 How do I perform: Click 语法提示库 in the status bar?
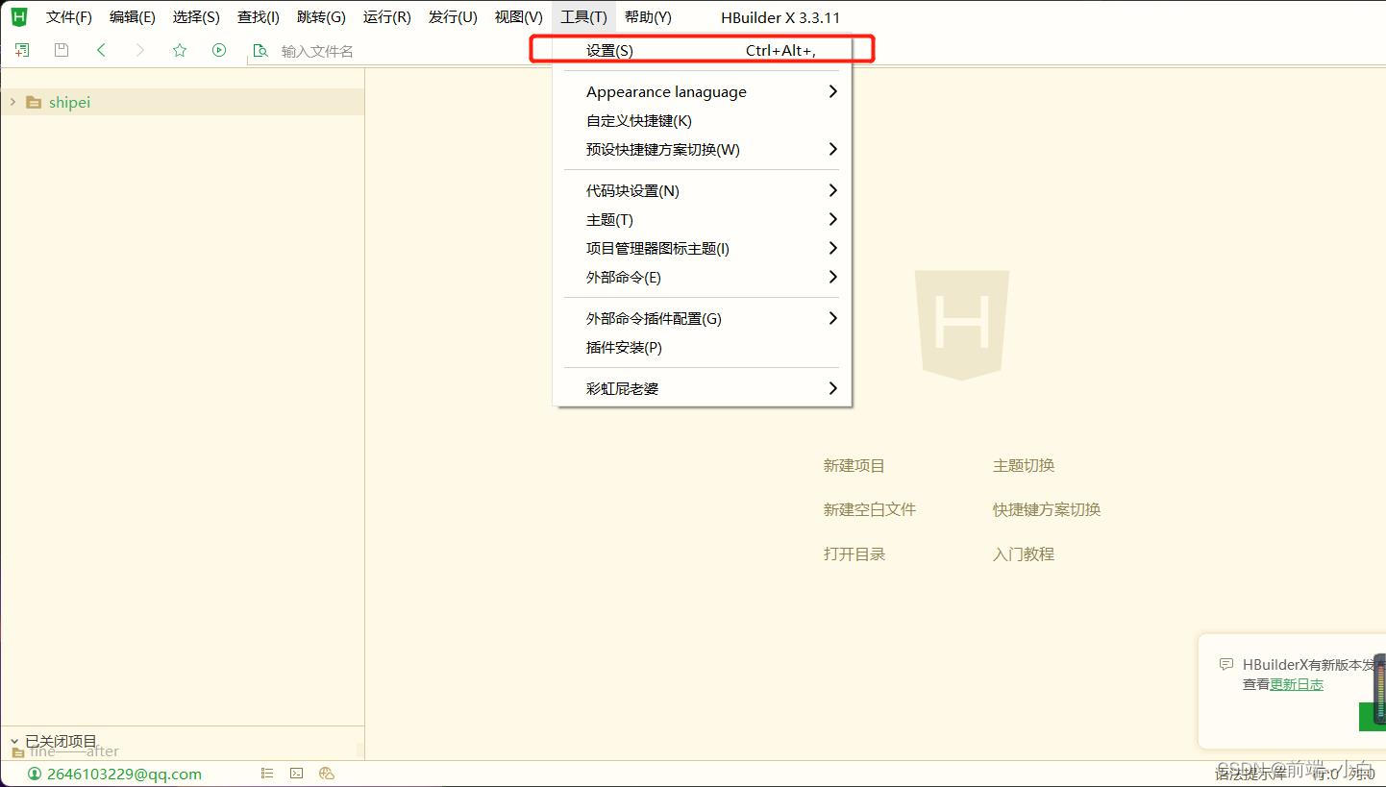[x=1250, y=773]
